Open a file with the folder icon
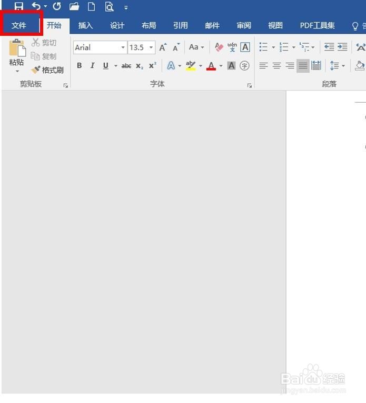The width and height of the screenshot is (366, 403). pos(74,6)
